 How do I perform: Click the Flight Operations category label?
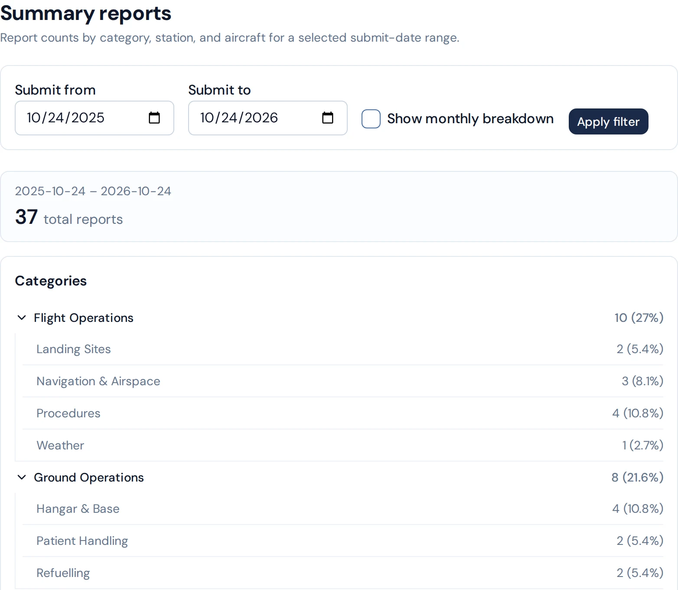84,318
